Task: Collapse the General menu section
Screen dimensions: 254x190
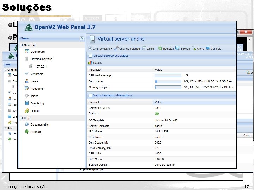Action: [22, 45]
